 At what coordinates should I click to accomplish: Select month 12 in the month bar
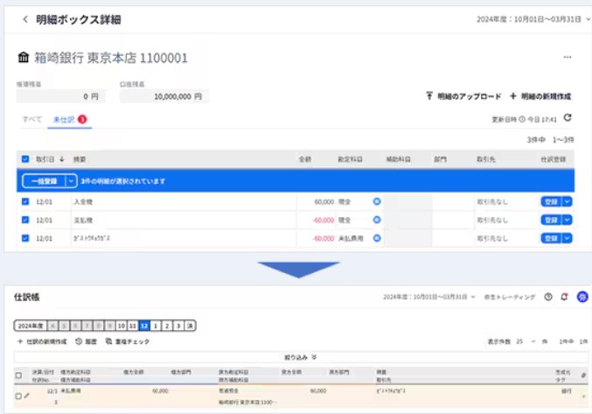pos(144,326)
